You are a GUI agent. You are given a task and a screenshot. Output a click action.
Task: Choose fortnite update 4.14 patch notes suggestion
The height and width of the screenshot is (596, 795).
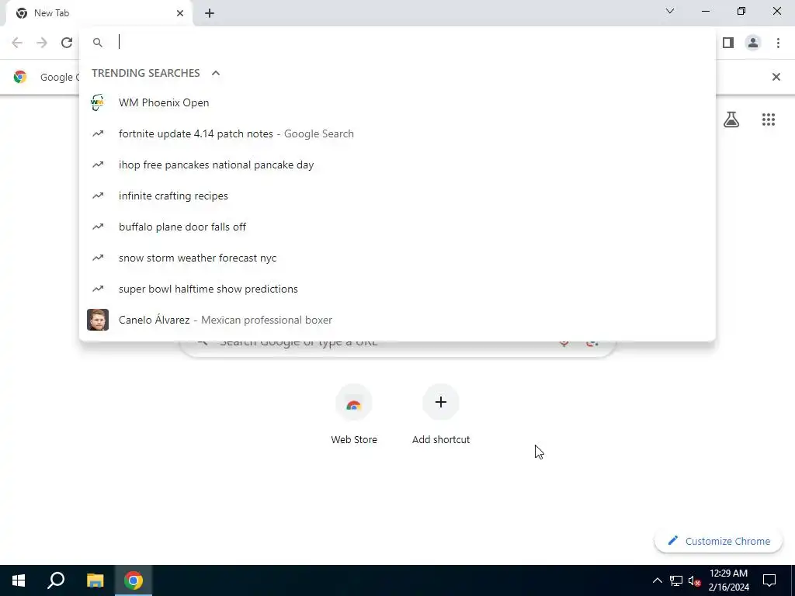pyautogui.click(x=397, y=133)
